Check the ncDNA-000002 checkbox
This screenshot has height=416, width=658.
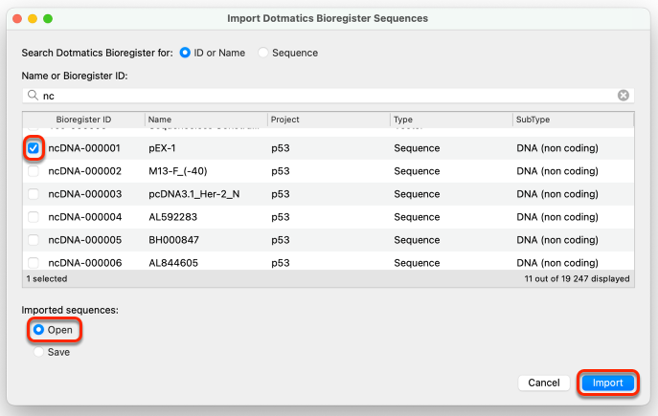coord(34,171)
